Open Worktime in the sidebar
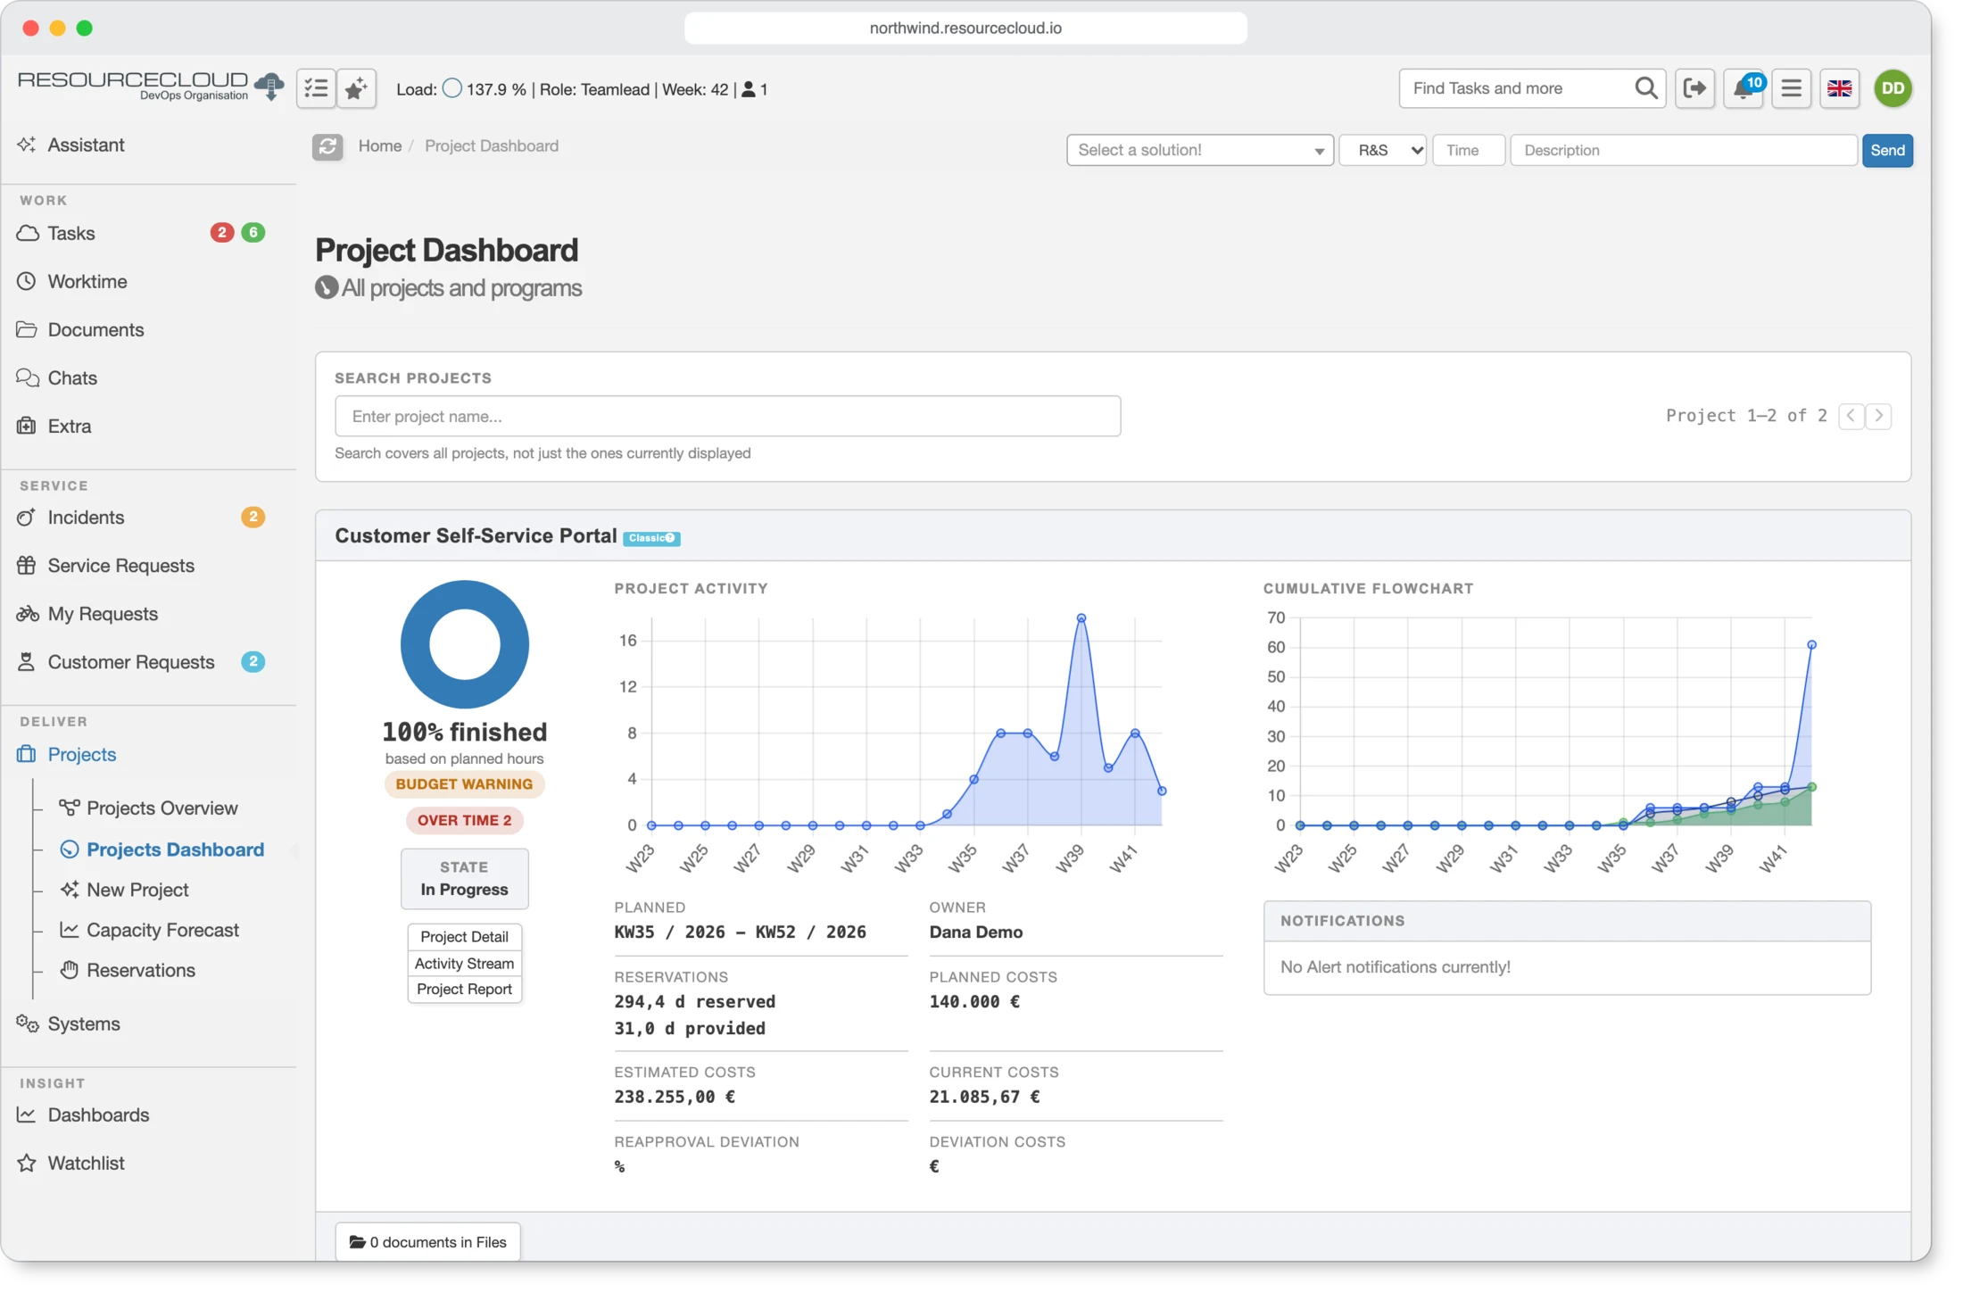Image resolution: width=1963 pixels, height=1301 pixels. tap(87, 281)
